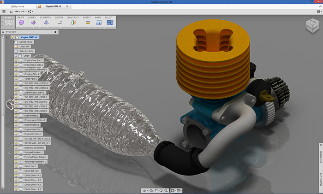The width and height of the screenshot is (323, 194).
Task: Toggle visibility lightbulb for Engine Head:1
Action: click(x=16, y=116)
